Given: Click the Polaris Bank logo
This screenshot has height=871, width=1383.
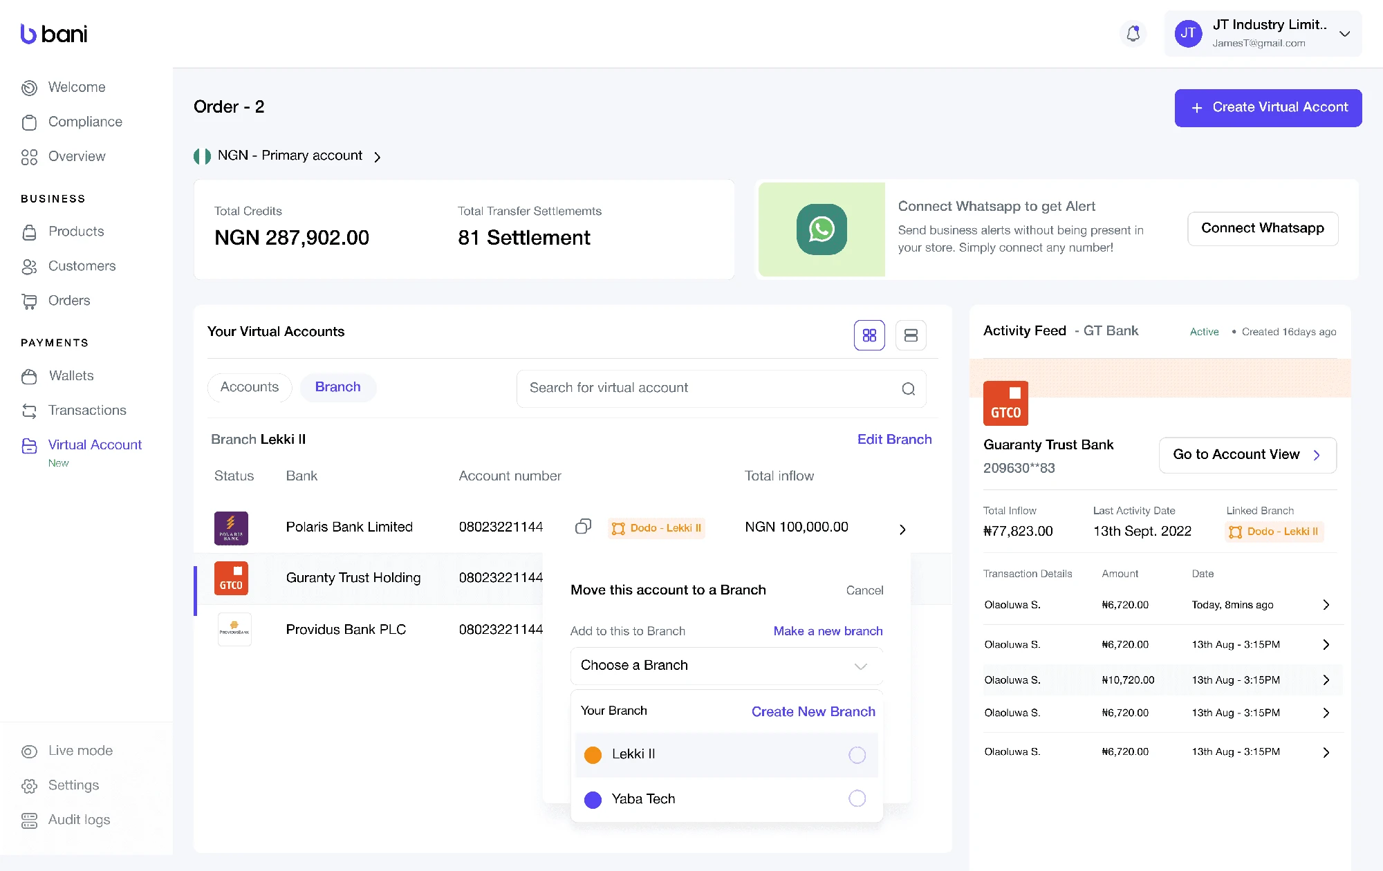Looking at the screenshot, I should click(x=231, y=528).
